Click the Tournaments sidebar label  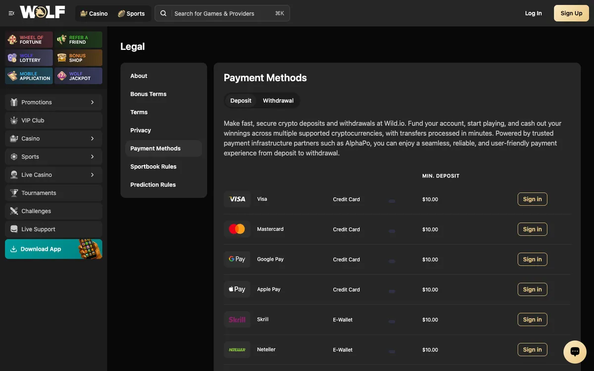point(39,193)
